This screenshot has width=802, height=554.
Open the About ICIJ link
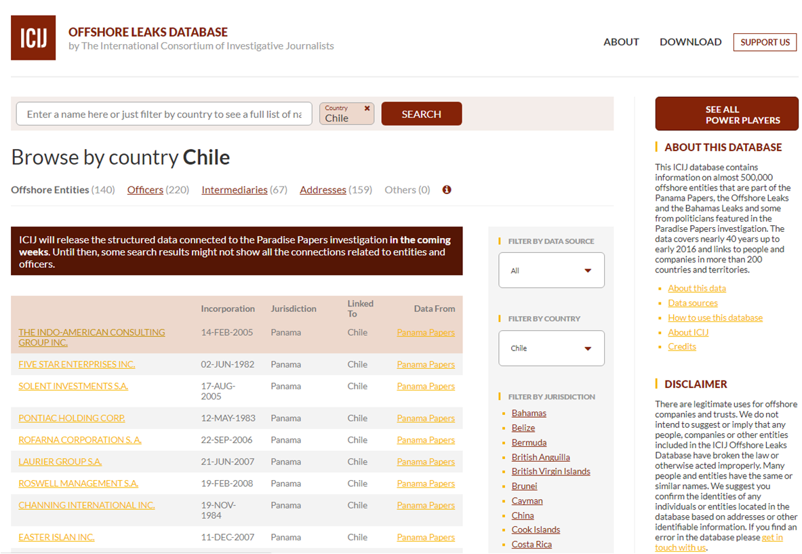688,332
